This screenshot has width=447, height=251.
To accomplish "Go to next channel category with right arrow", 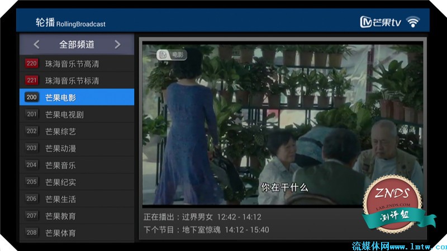I will [x=117, y=45].
